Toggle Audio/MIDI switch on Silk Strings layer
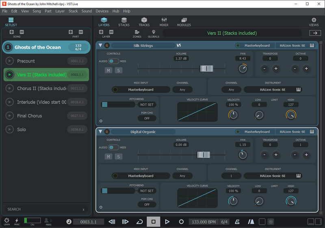 point(114,61)
